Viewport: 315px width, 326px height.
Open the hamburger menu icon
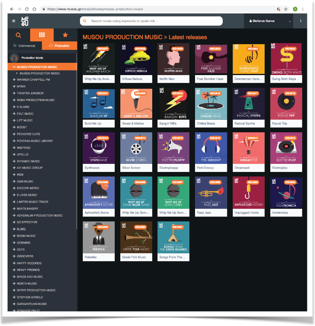coord(14,21)
